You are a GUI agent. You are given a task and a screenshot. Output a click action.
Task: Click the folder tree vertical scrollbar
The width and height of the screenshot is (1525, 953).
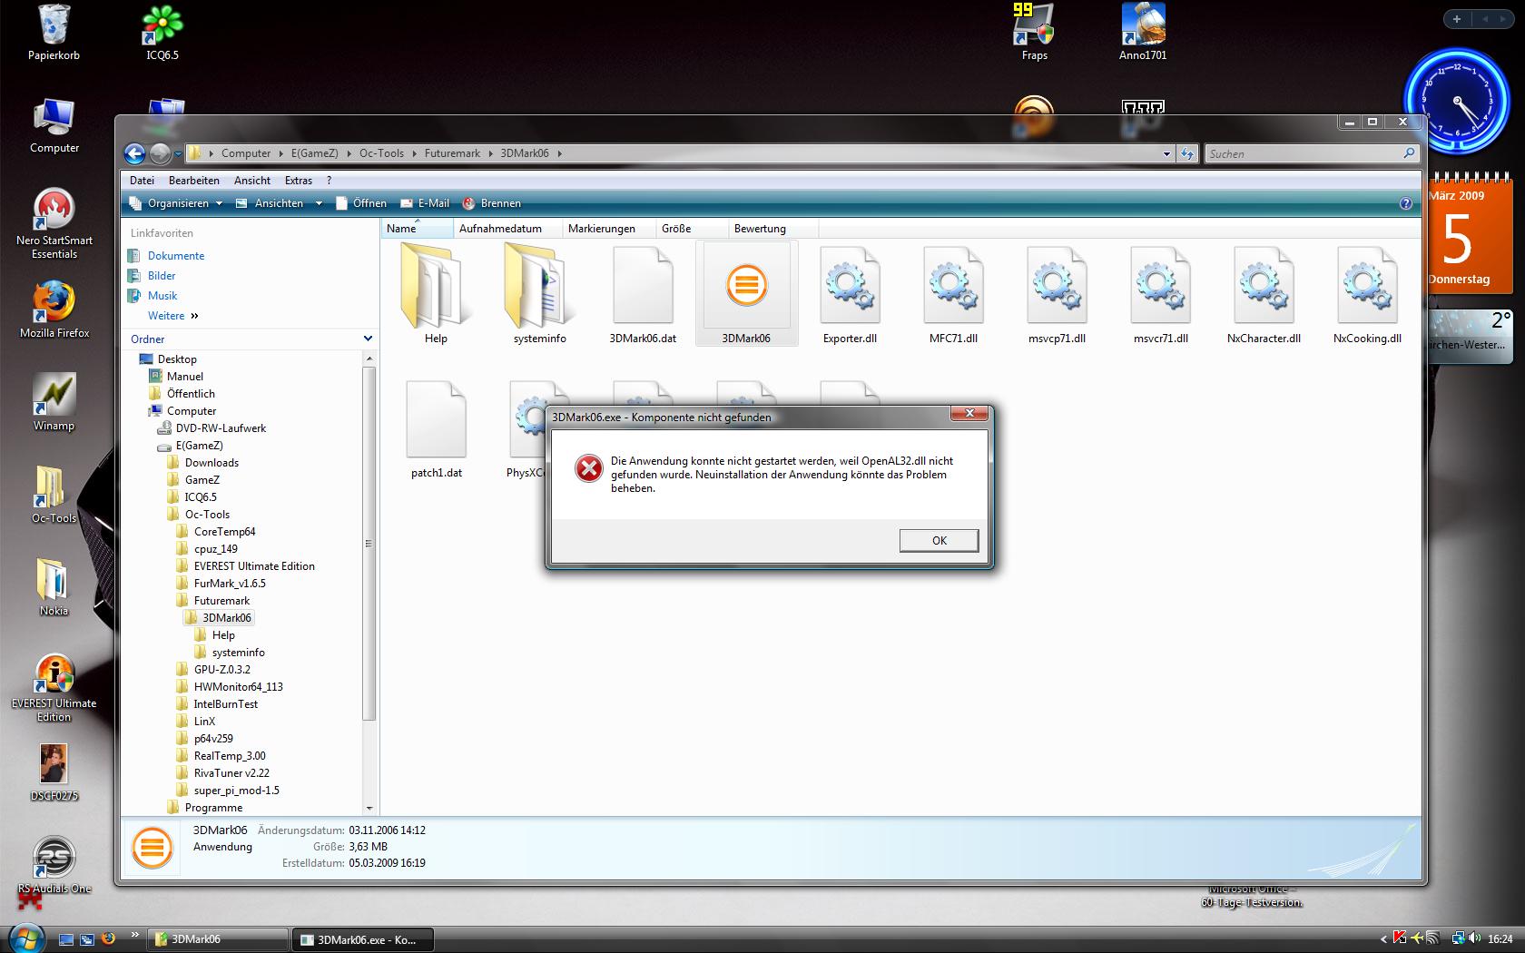click(x=369, y=545)
